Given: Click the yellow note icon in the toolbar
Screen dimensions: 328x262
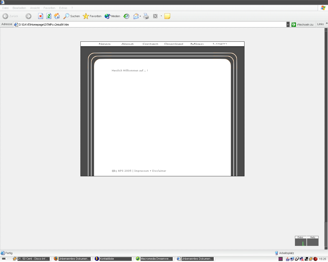Looking at the screenshot, I should [167, 16].
